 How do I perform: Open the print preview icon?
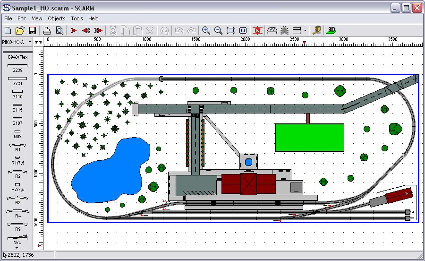coord(59,30)
